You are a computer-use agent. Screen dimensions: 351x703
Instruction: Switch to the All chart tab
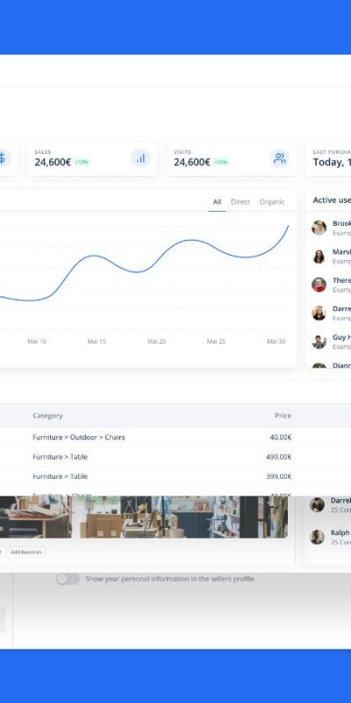click(x=217, y=202)
